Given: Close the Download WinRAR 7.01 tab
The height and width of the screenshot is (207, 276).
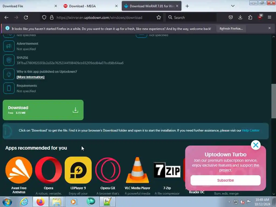Looking at the screenshot, I should 177,6.
